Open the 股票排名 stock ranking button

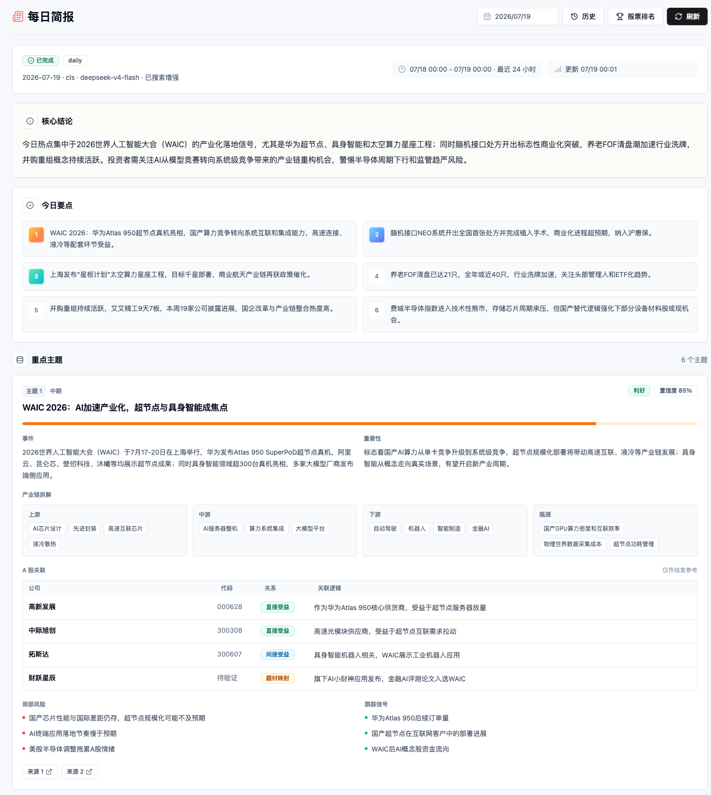pos(635,16)
